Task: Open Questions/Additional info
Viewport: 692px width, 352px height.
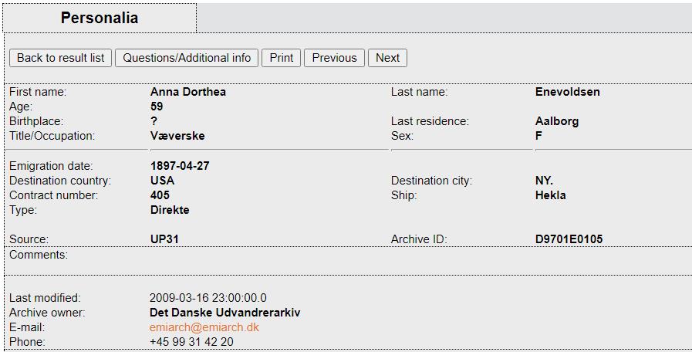Action: pos(187,58)
